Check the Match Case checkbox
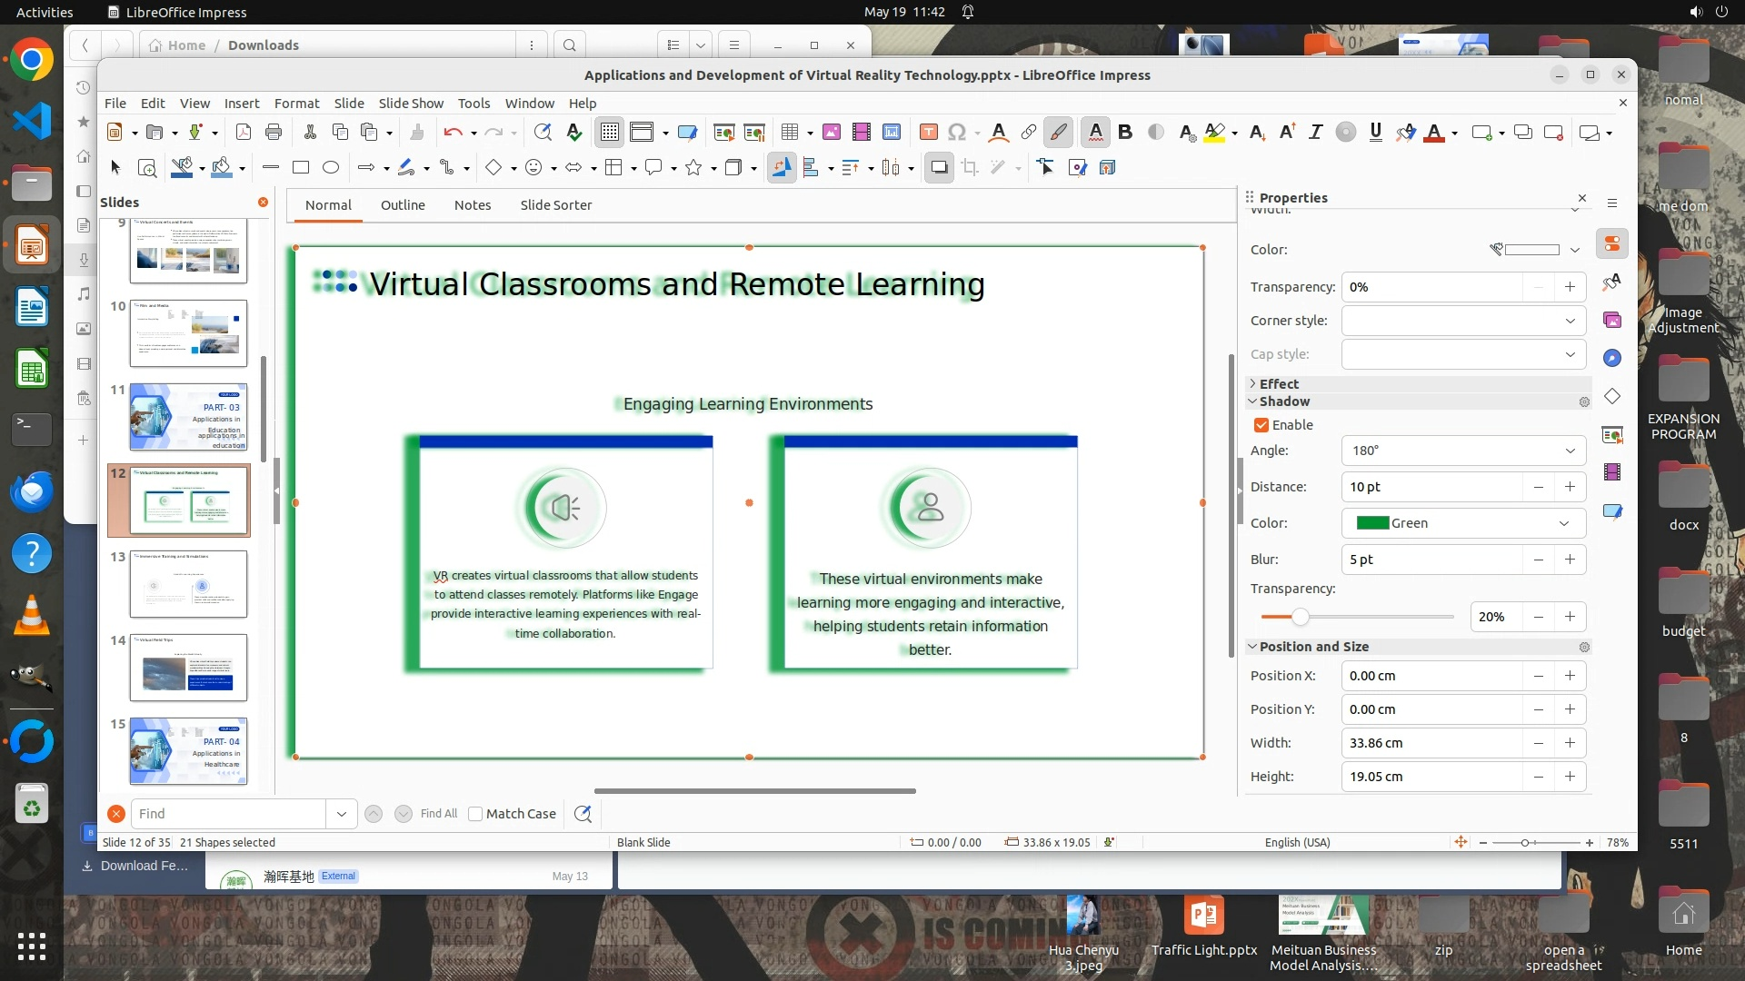This screenshot has width=1745, height=981. (x=475, y=814)
